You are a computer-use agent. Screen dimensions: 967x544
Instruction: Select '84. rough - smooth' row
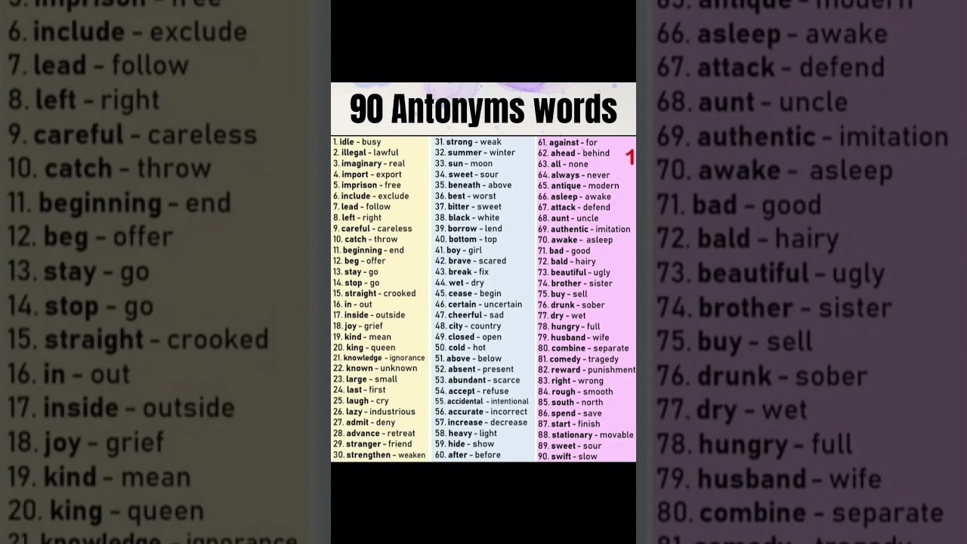575,391
